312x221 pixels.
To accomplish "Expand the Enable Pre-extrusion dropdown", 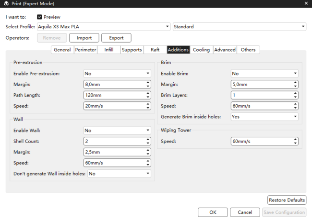I will tap(117, 74).
